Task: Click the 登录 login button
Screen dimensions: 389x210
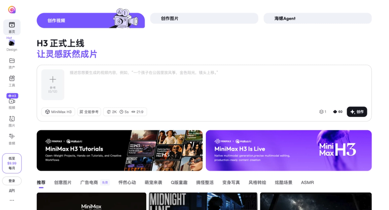Action: (12, 181)
